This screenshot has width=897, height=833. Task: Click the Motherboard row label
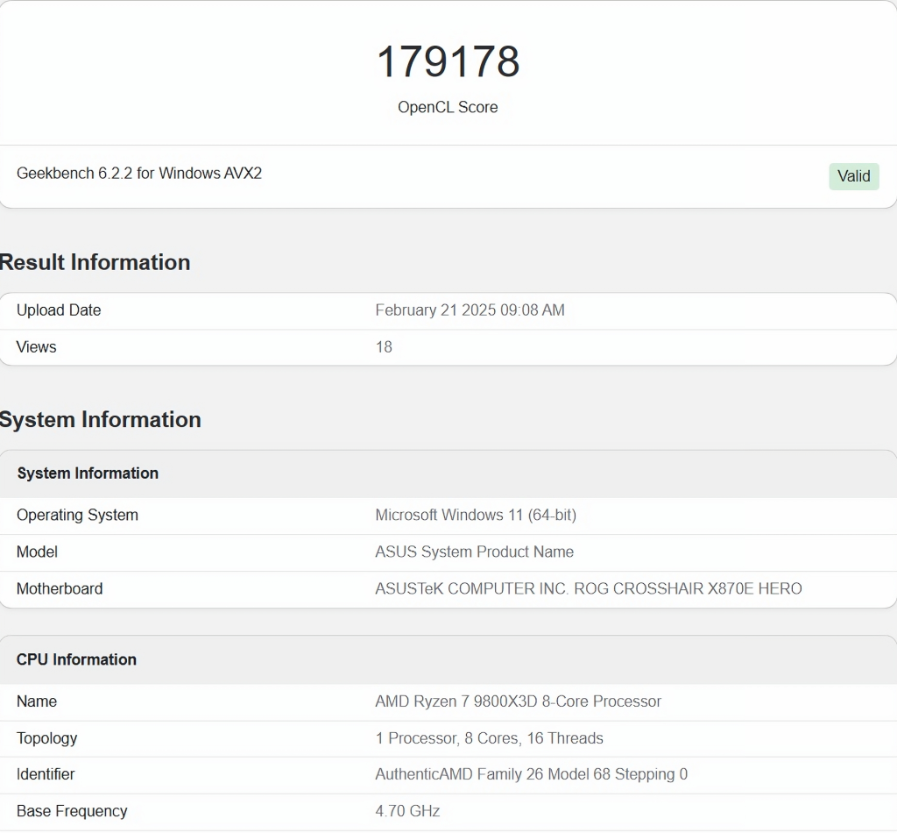coord(60,588)
